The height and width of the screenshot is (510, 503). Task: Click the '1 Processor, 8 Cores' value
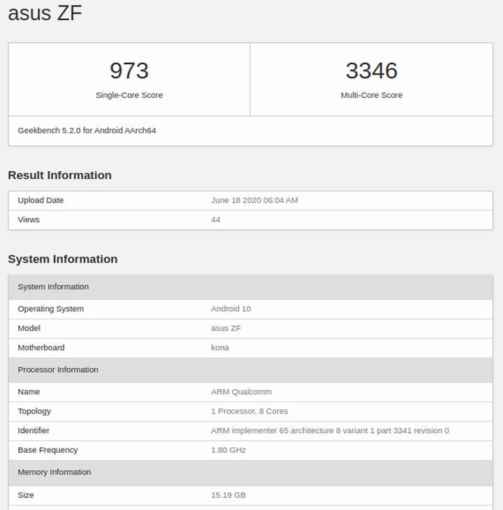[x=249, y=411]
